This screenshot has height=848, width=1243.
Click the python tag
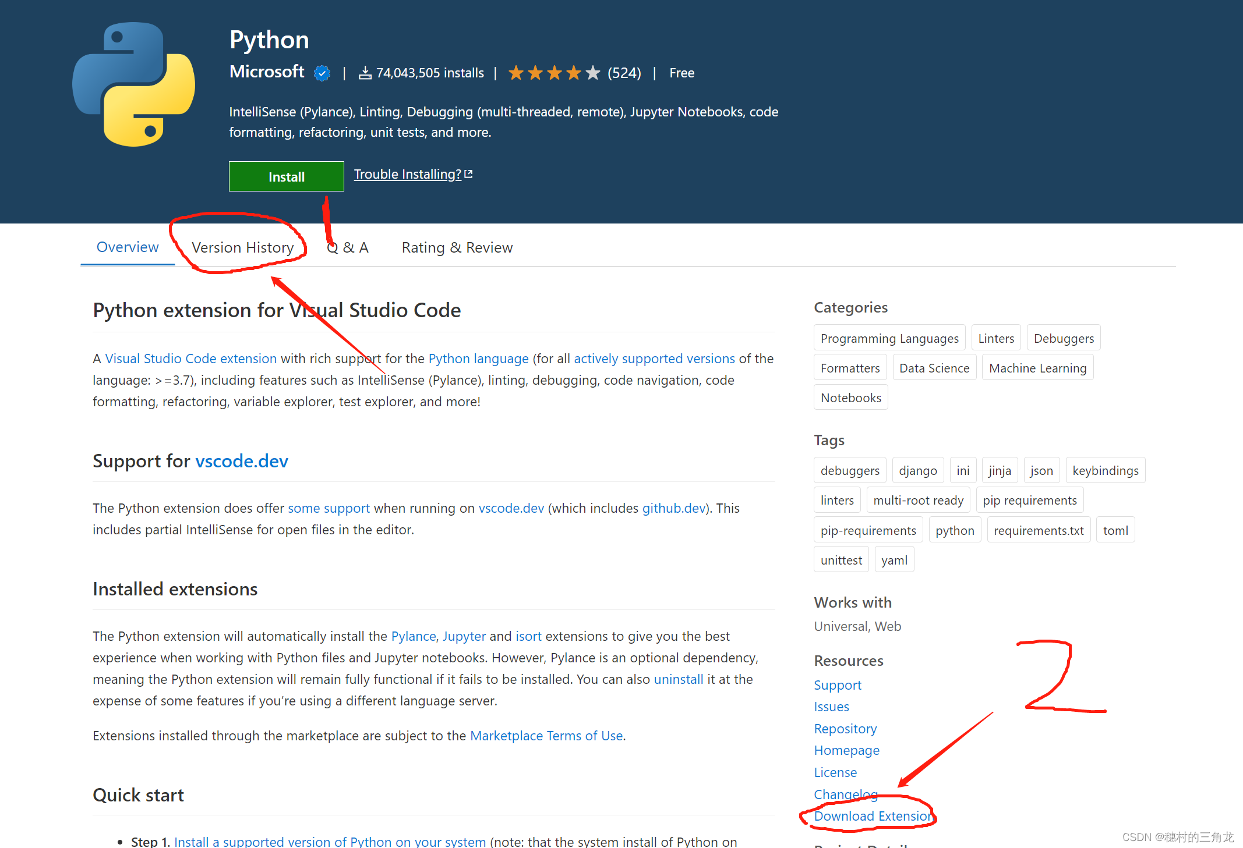[955, 530]
